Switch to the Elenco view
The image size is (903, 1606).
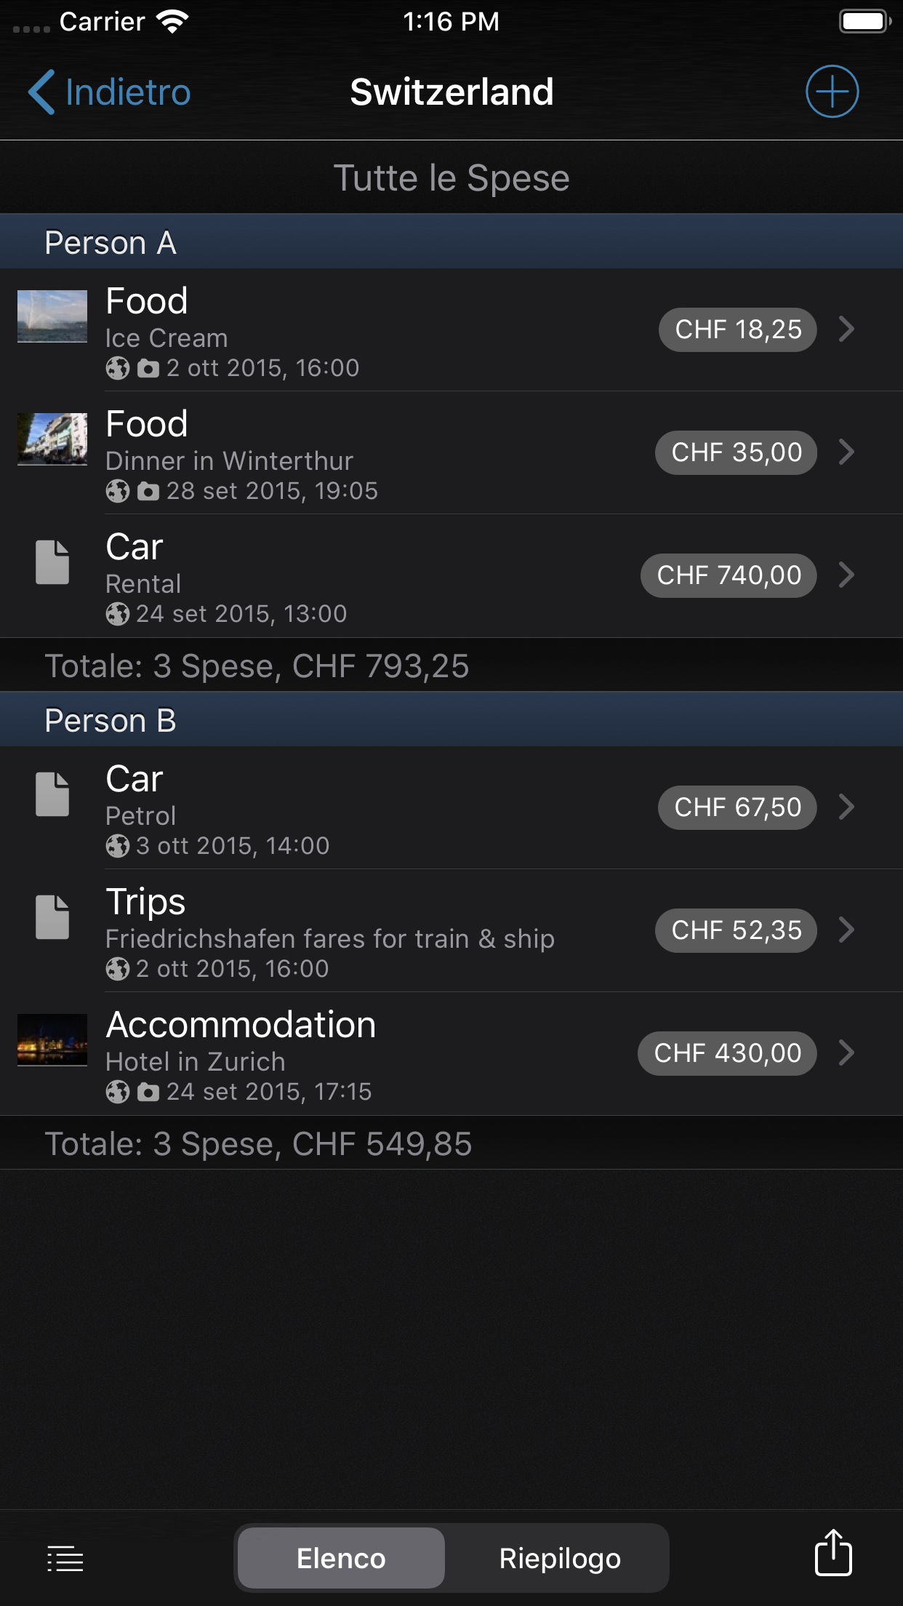click(x=341, y=1558)
